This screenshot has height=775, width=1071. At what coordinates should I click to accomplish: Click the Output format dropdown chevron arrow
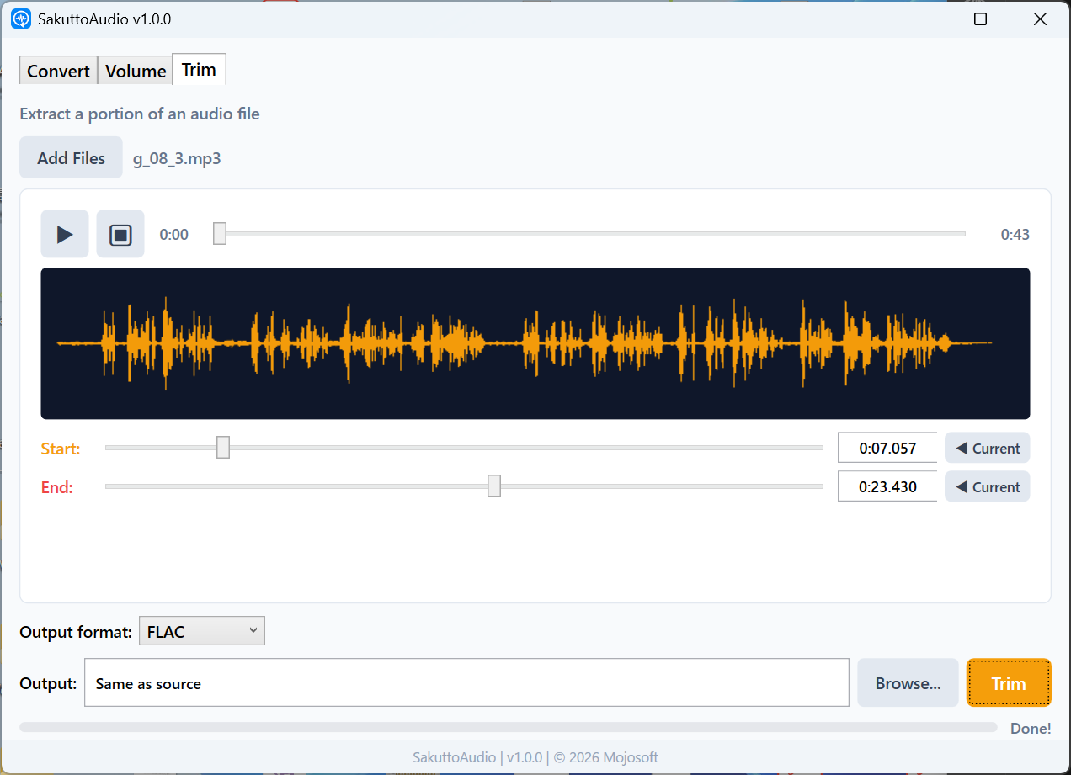[252, 630]
